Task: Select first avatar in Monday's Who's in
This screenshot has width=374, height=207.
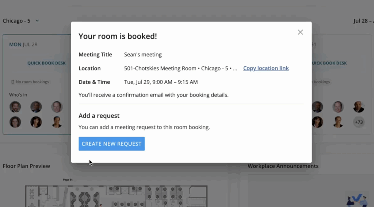Action: point(15,107)
